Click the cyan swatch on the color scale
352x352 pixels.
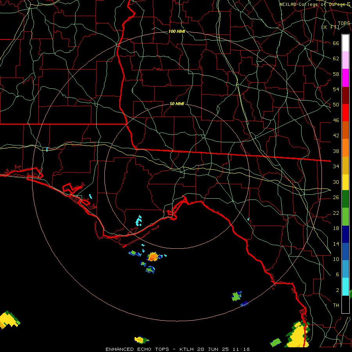tap(345, 286)
